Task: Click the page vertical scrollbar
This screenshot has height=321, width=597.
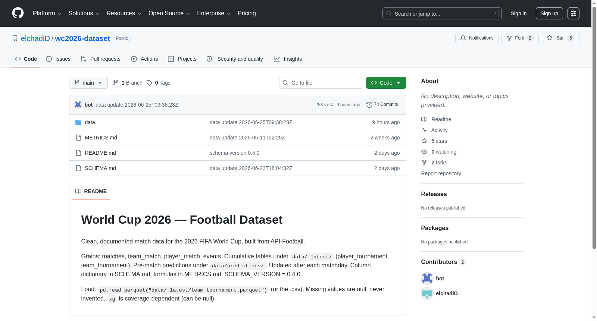Action: click(x=594, y=127)
